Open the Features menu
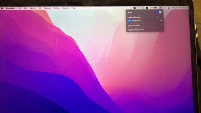 point(47,8)
